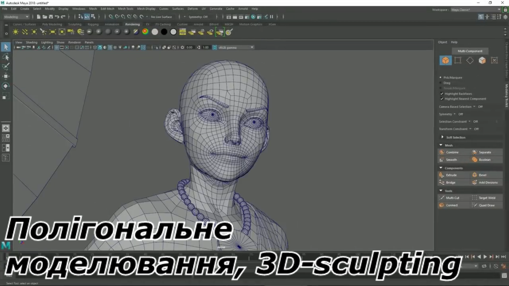509x286 pixels.
Task: Click the Lasso select tool
Action: 6,57
